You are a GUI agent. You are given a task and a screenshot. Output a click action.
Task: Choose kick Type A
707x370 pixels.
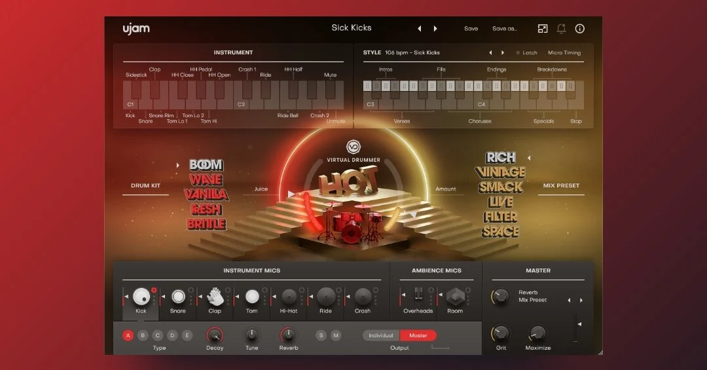(128, 335)
